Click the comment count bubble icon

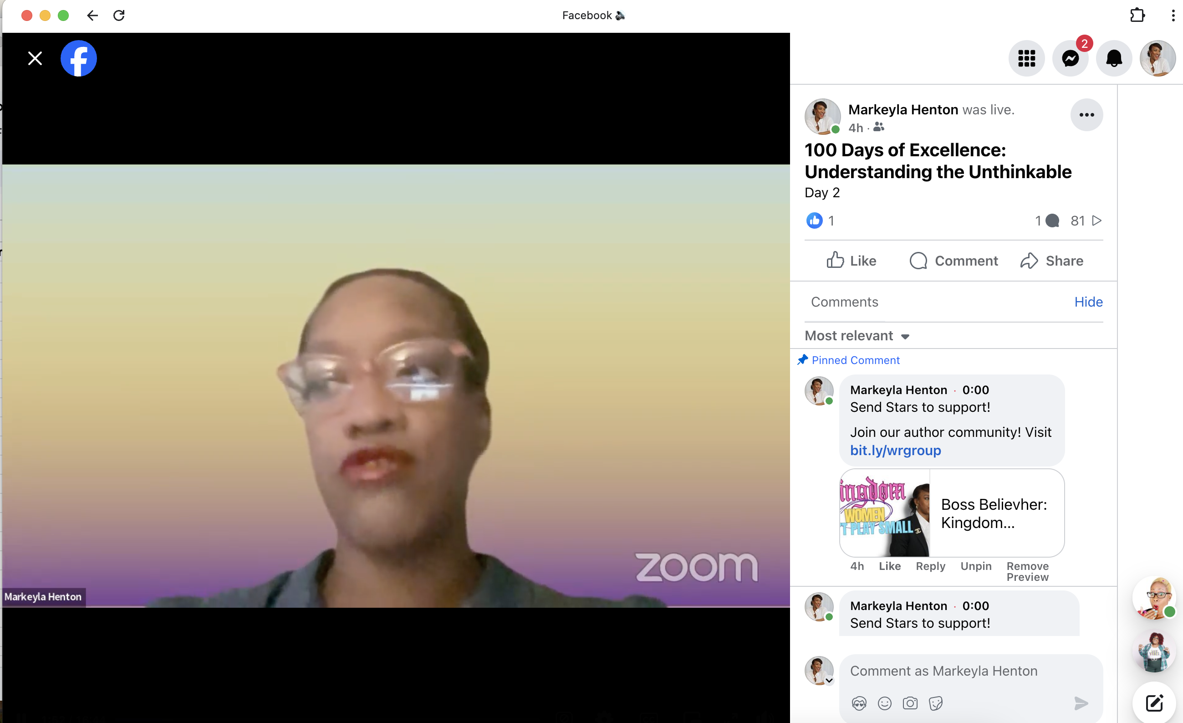1052,220
